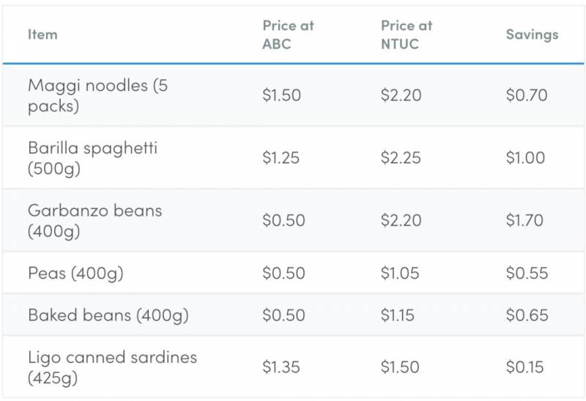586x401 pixels.
Task: Select the Baked beans (400g) item cell
Action: point(108,315)
